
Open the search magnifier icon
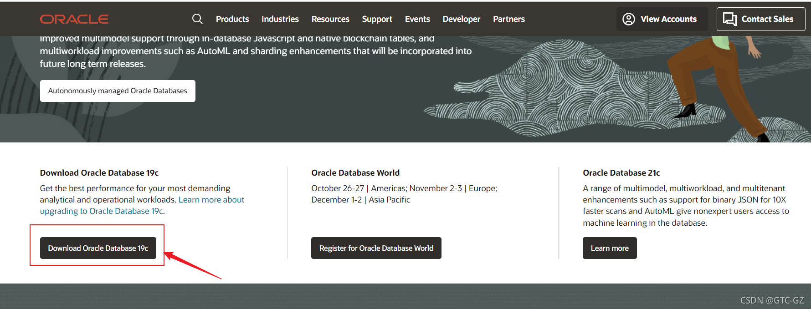(x=197, y=19)
